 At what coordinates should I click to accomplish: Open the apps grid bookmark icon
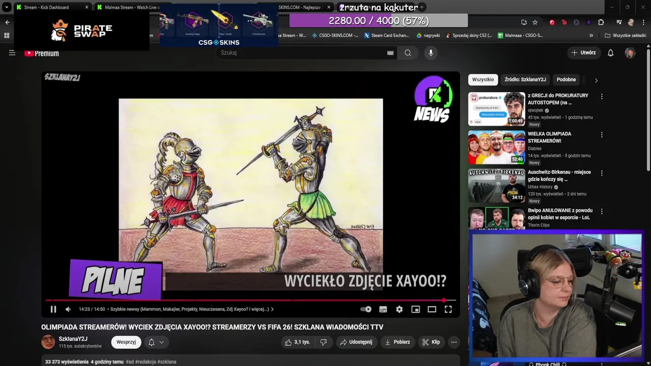7,36
